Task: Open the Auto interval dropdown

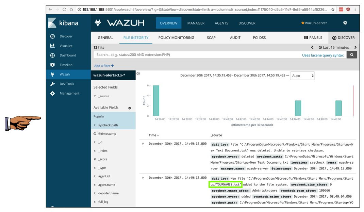Action: click(302, 76)
